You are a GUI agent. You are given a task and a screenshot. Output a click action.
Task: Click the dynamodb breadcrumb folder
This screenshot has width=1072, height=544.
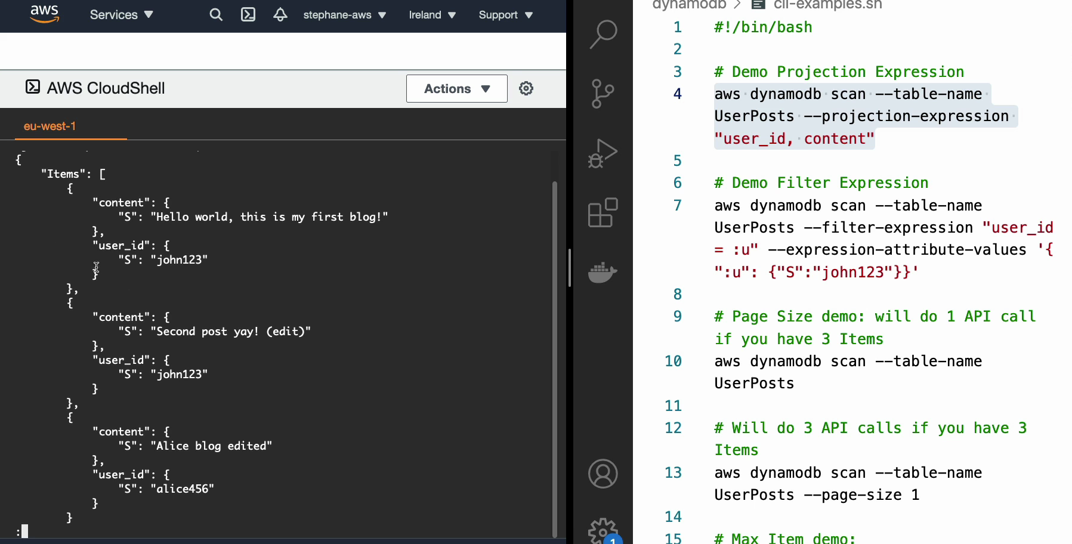pos(689,5)
